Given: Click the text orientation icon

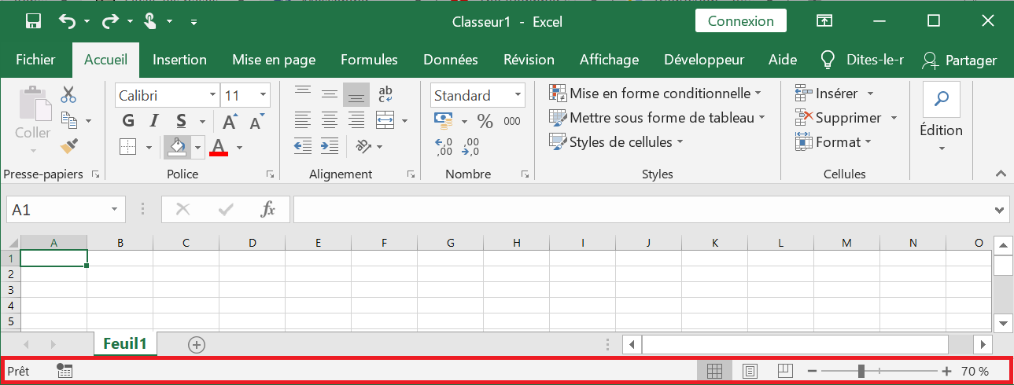Looking at the screenshot, I should pyautogui.click(x=363, y=145).
